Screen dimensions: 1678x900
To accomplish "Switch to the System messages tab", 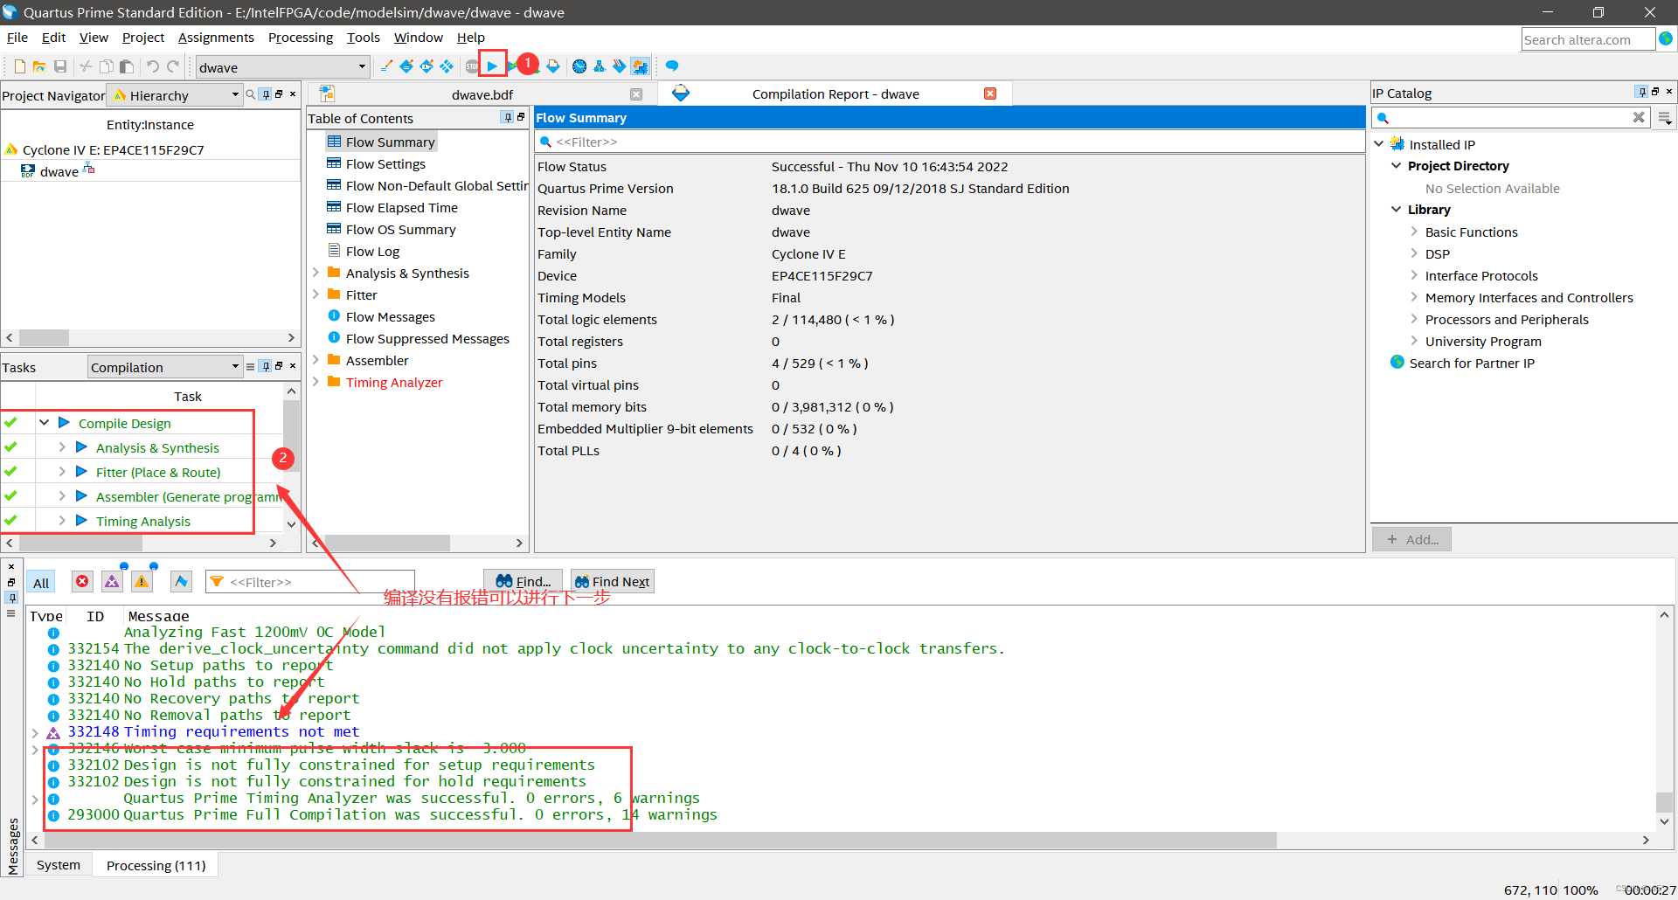I will pyautogui.click(x=59, y=865).
